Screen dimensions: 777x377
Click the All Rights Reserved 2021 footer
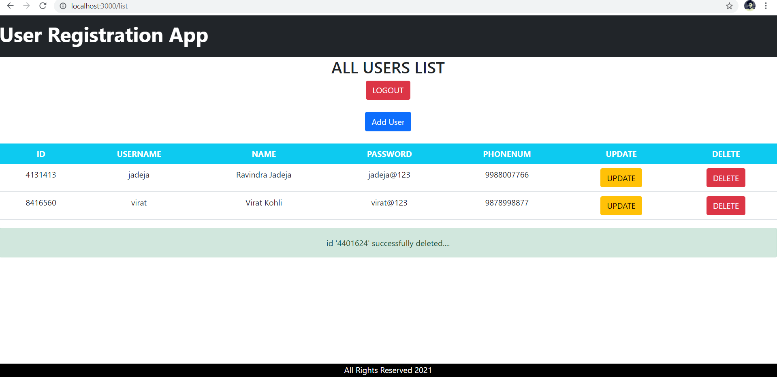[x=388, y=370]
